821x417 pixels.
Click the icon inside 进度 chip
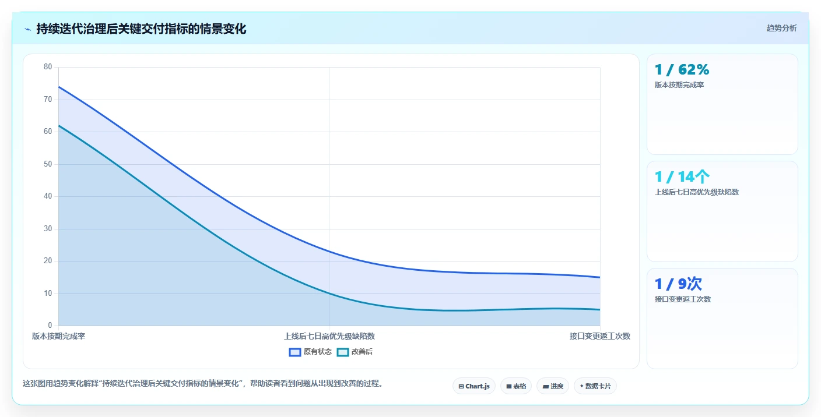pyautogui.click(x=545, y=387)
